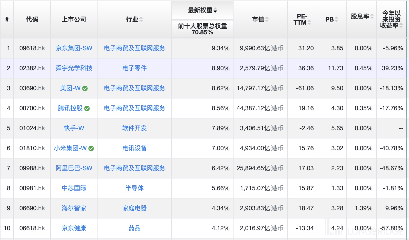Viewport: 409px width, 240px height.
Task: Click the green checkmark beside 腾讯控股
Action: (87, 108)
